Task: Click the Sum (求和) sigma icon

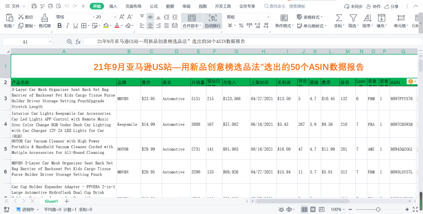Action: 339,18
